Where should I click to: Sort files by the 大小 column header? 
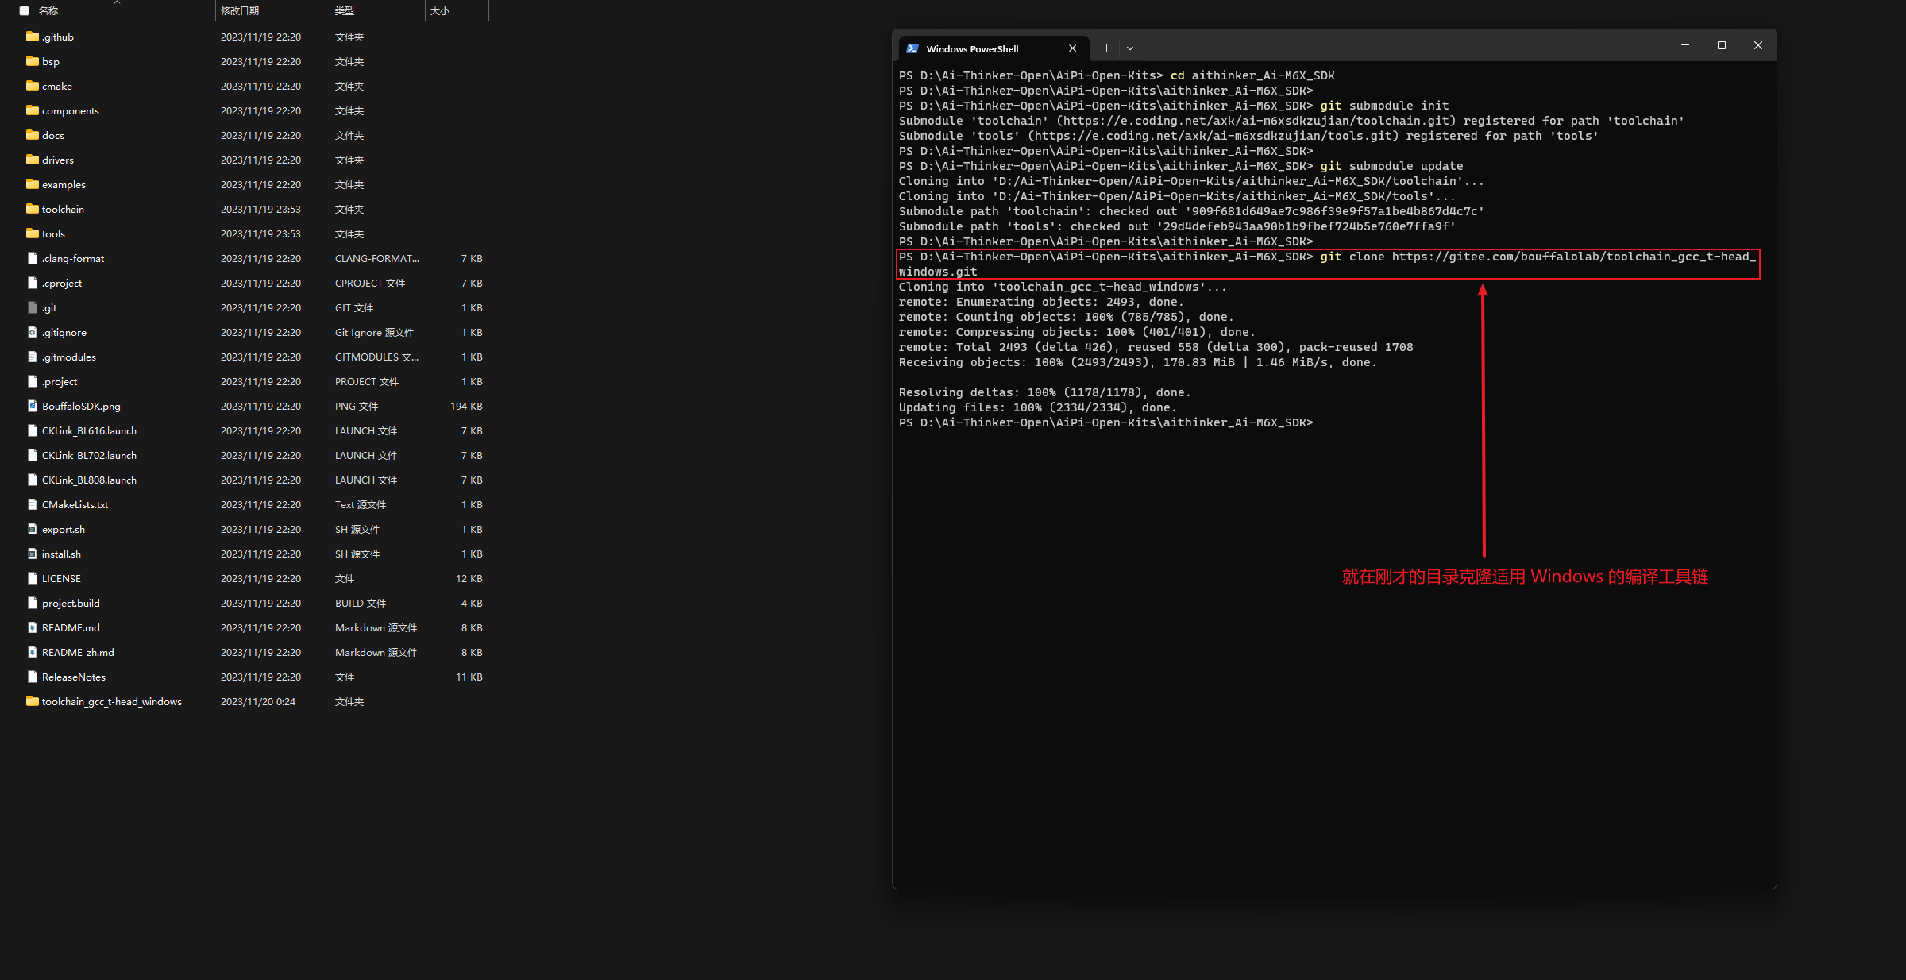440,10
